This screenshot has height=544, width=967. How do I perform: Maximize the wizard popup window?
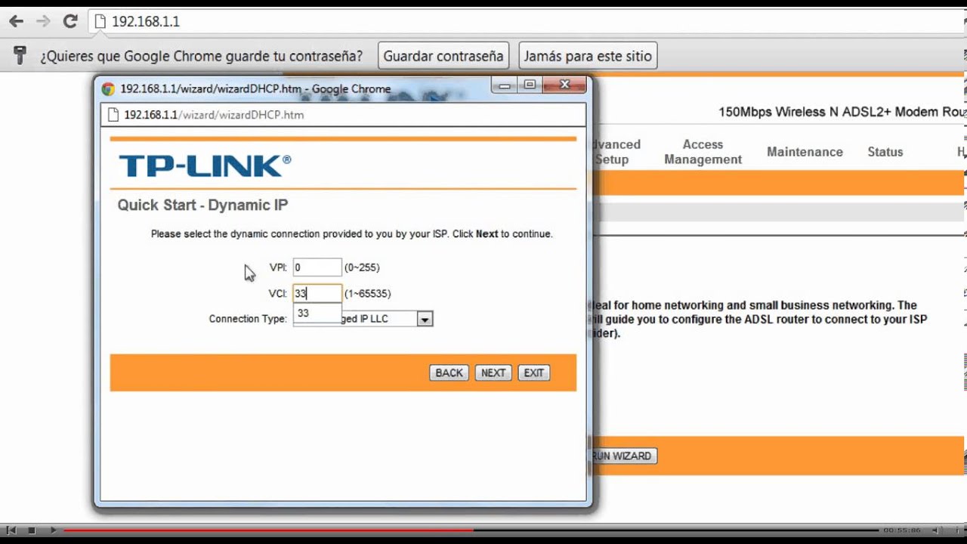coord(530,85)
